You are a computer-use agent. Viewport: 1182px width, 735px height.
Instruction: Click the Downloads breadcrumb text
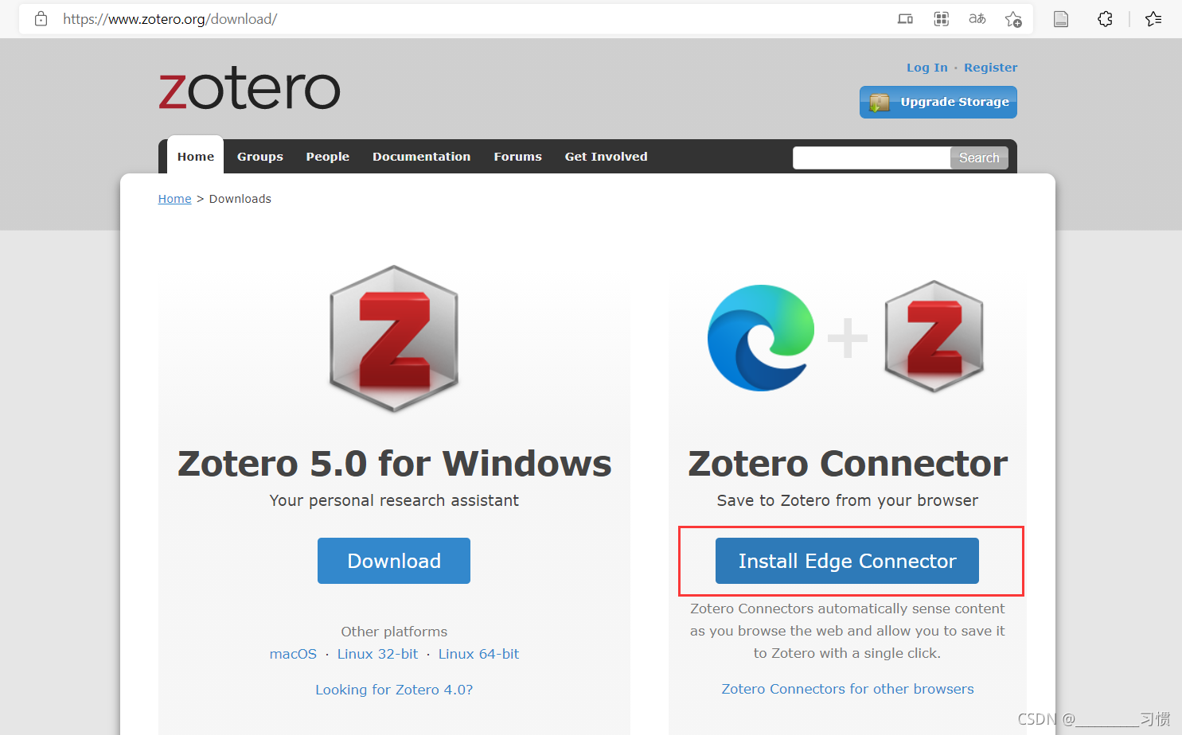(240, 199)
